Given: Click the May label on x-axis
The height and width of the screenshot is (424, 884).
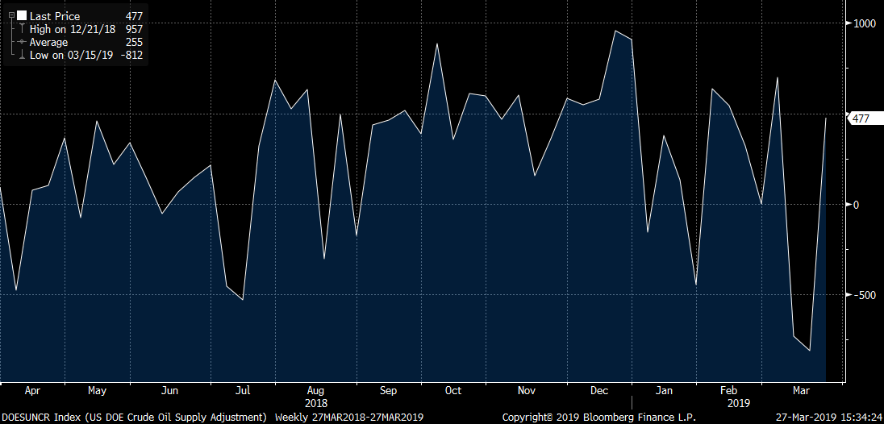Looking at the screenshot, I should (x=97, y=391).
